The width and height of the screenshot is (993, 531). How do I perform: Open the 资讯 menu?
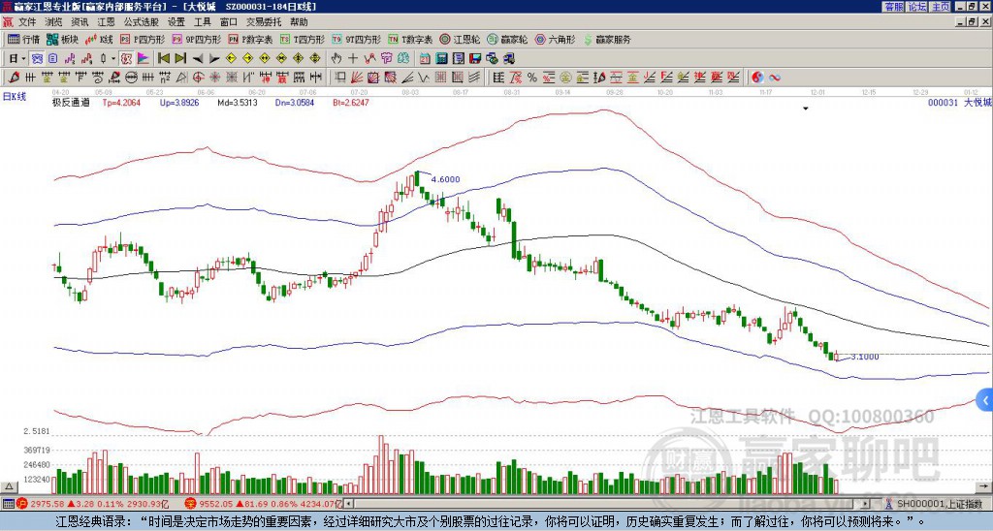(80, 22)
